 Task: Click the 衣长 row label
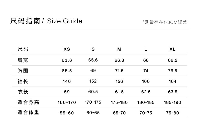(23, 92)
